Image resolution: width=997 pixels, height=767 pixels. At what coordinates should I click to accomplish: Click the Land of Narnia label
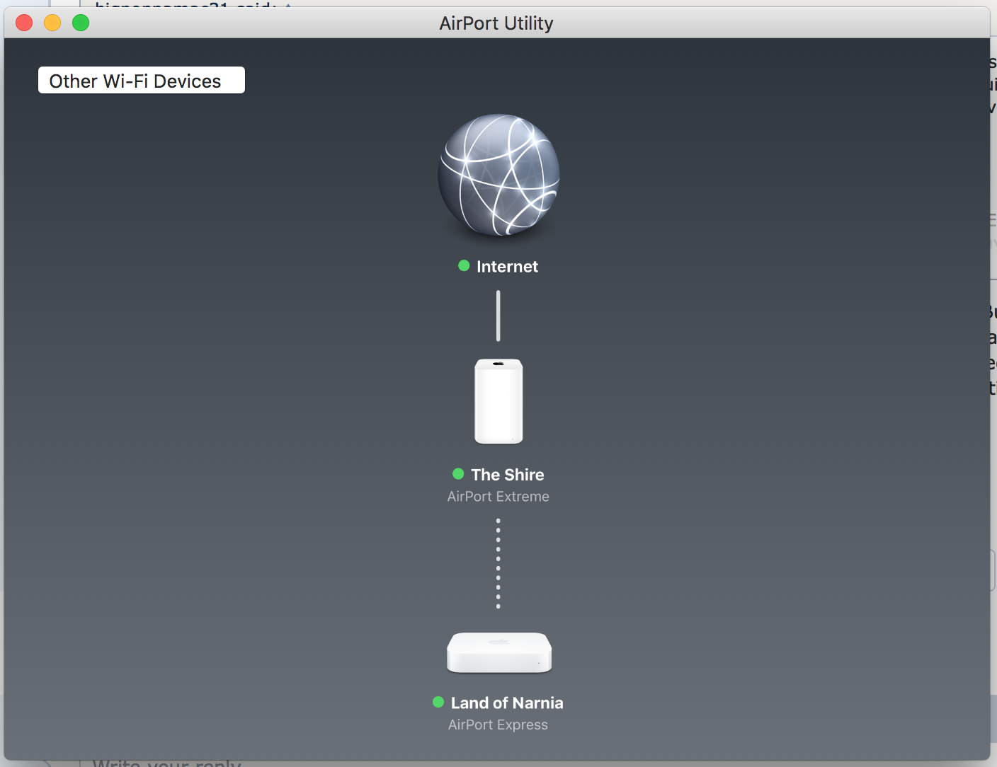point(507,703)
